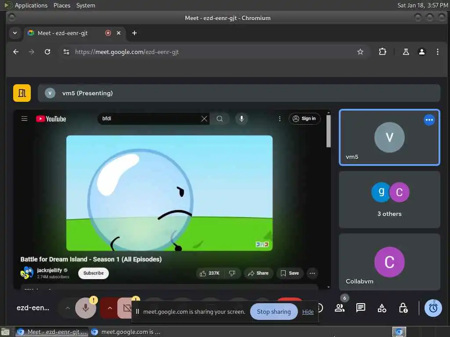The image size is (450, 337).
Task: Click the YouTube logo in the presentation
Action: click(51, 119)
